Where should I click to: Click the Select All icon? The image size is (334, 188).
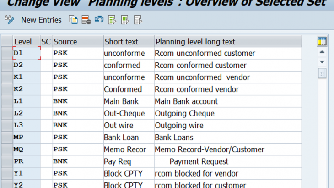[112, 20]
